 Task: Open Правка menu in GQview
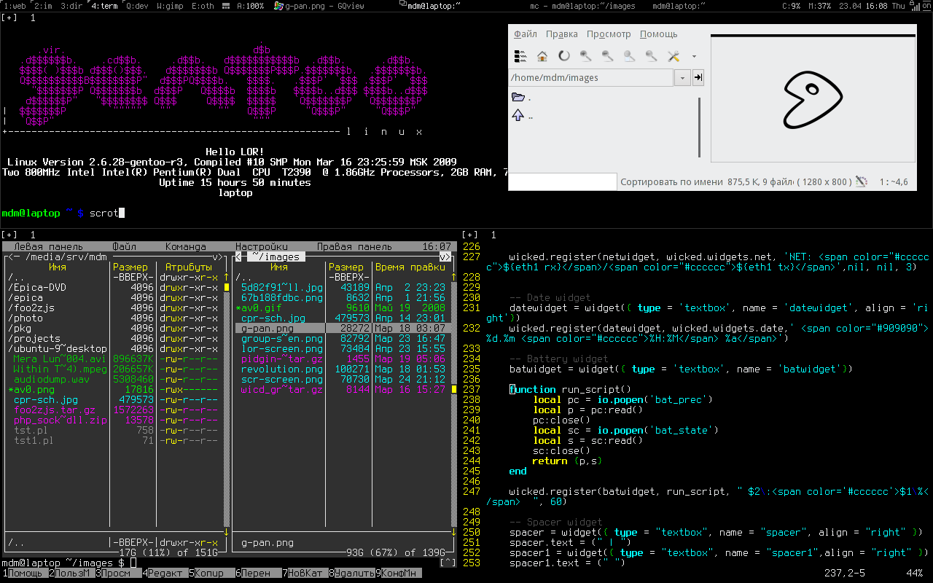(x=561, y=34)
